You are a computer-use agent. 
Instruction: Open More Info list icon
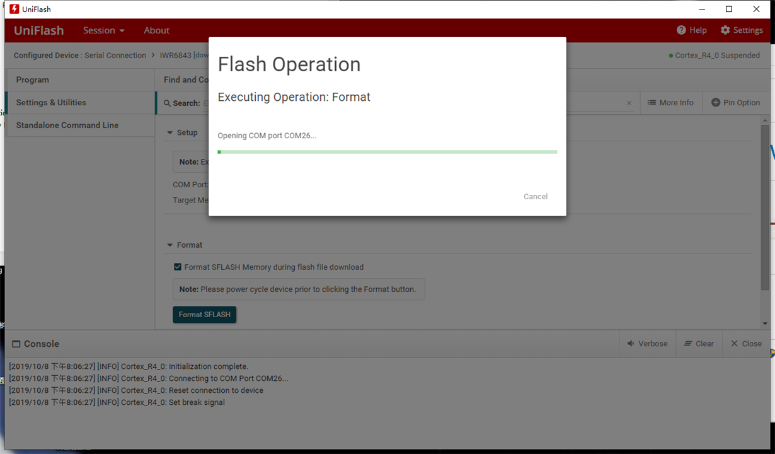pos(652,102)
